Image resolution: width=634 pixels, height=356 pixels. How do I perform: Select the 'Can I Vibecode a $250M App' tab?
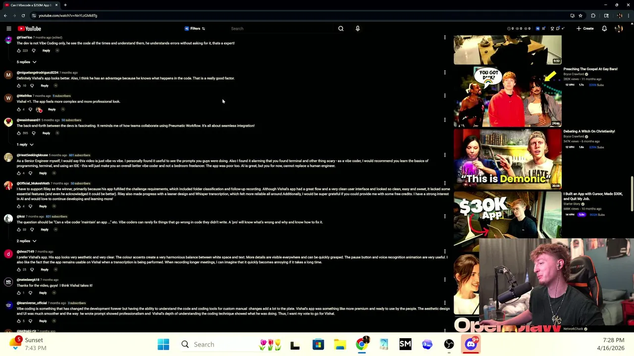(x=30, y=5)
